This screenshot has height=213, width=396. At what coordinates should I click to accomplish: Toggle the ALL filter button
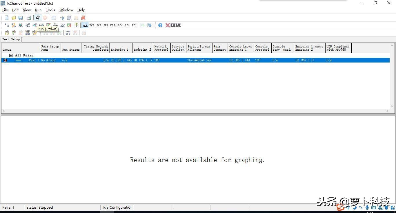[85, 25]
